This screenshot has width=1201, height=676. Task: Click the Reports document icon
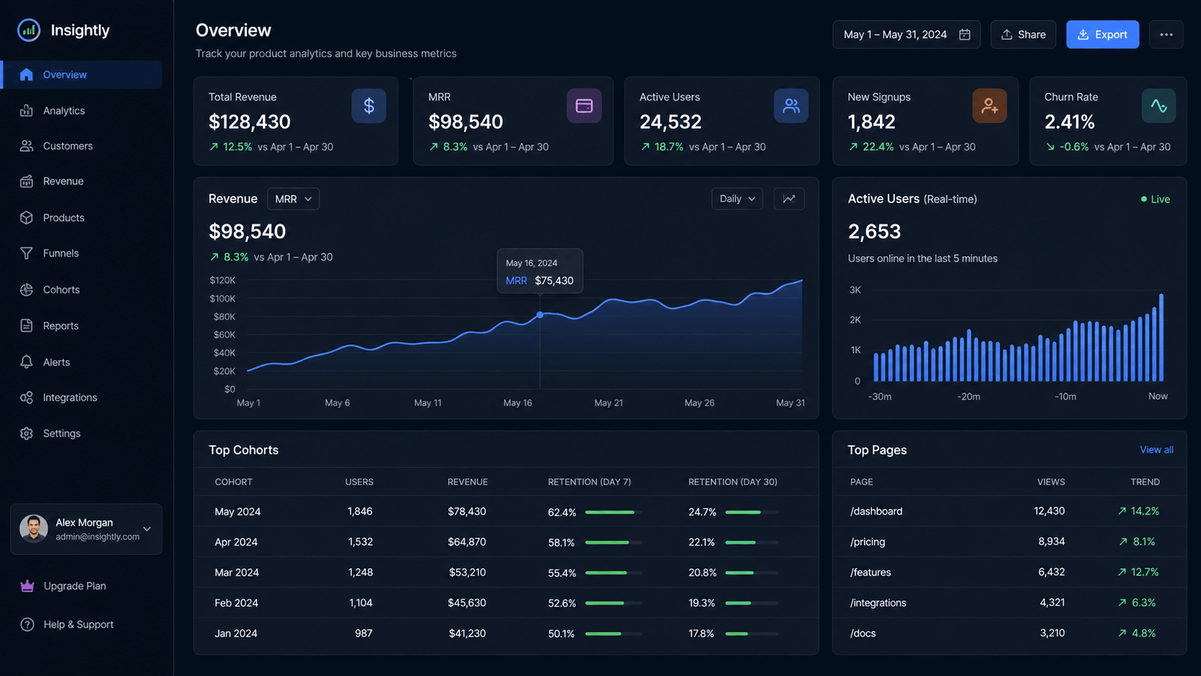point(27,325)
